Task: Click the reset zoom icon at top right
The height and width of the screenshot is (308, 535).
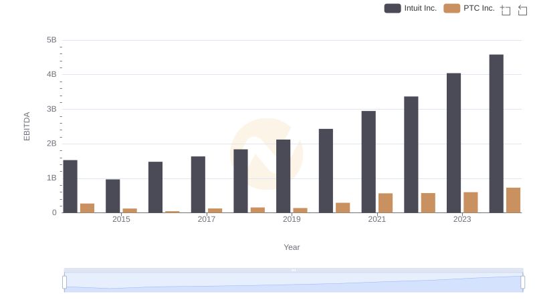Action: coord(522,10)
